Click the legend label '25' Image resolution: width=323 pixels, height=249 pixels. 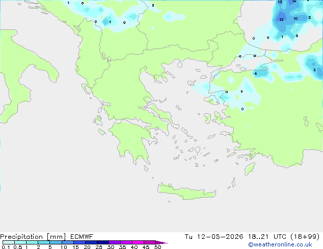click(99, 247)
